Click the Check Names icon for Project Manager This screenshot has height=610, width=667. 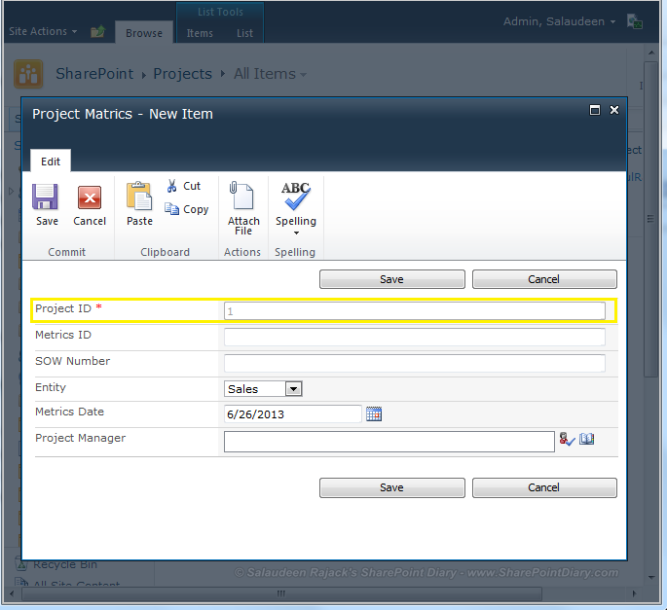567,439
